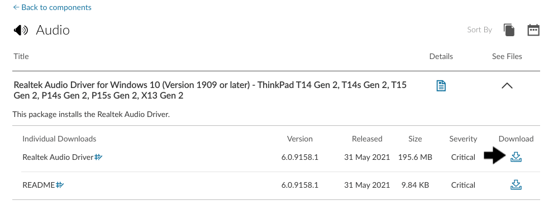Download the Realtek Audio Driver file
This screenshot has width=558, height=210.
[516, 157]
